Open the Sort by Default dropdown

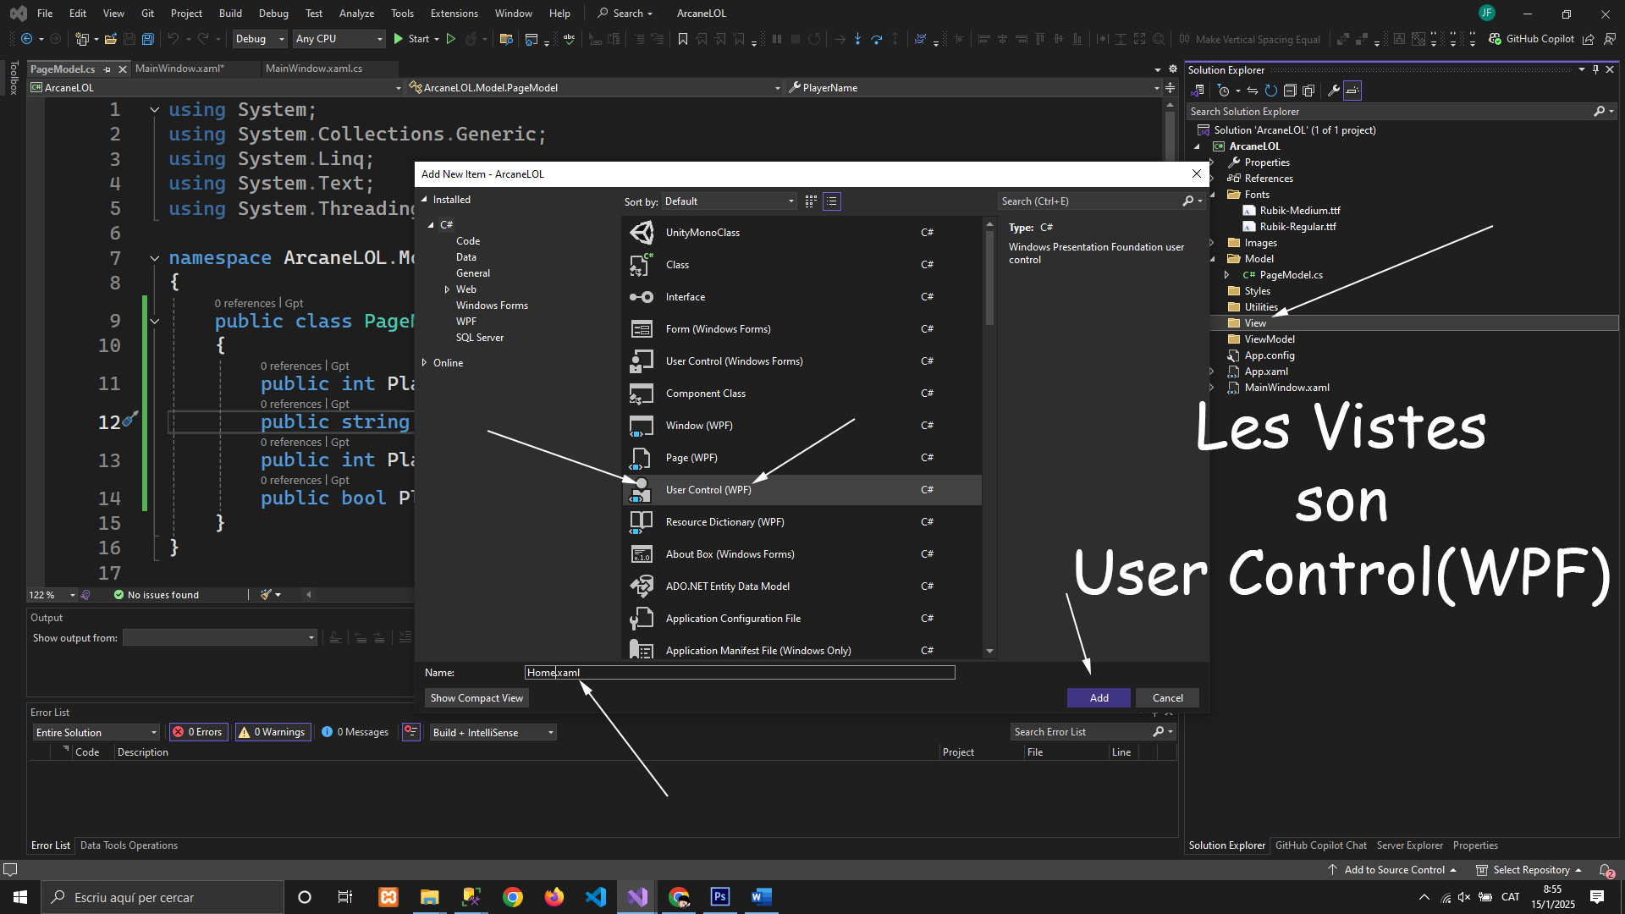730,201
